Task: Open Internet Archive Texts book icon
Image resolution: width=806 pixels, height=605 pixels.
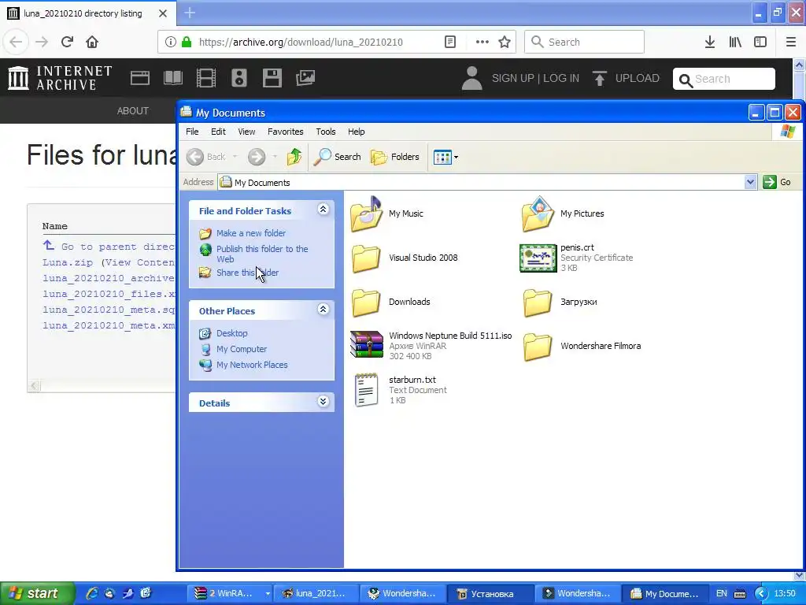Action: pos(173,78)
